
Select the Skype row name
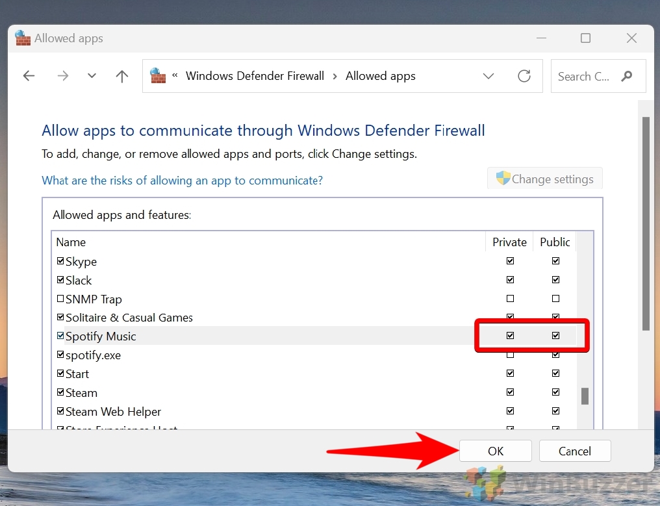81,262
